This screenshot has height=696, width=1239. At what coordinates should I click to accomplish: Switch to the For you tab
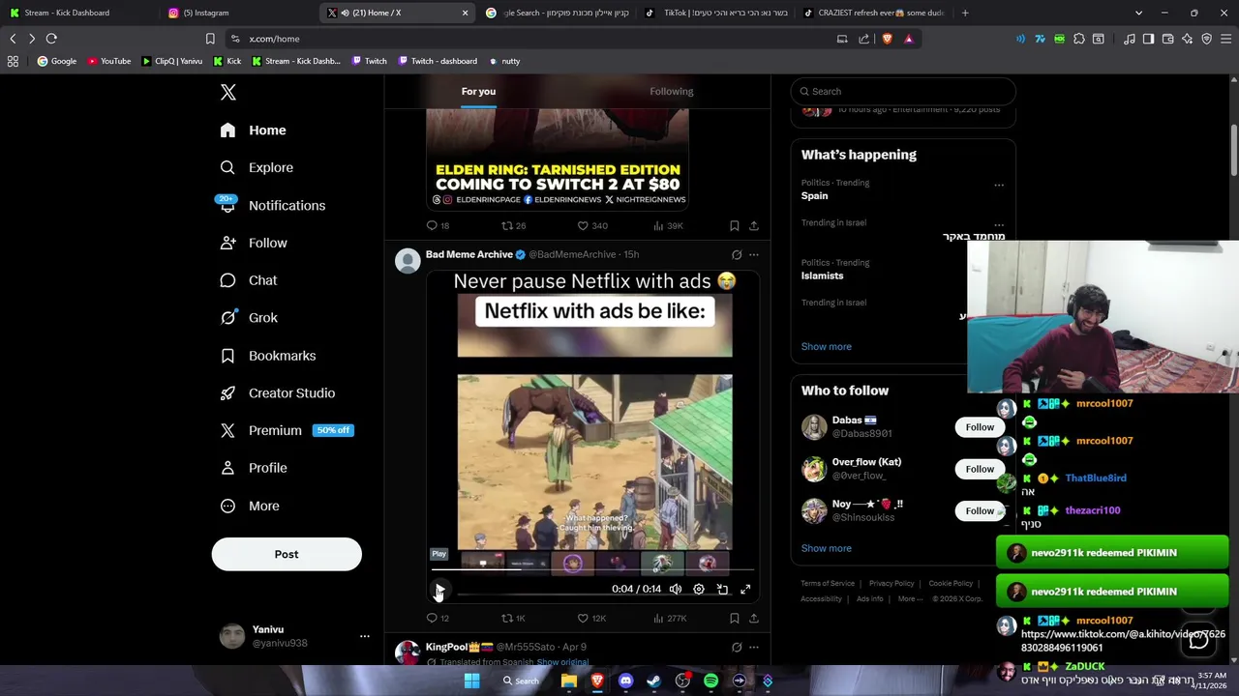[x=478, y=91]
